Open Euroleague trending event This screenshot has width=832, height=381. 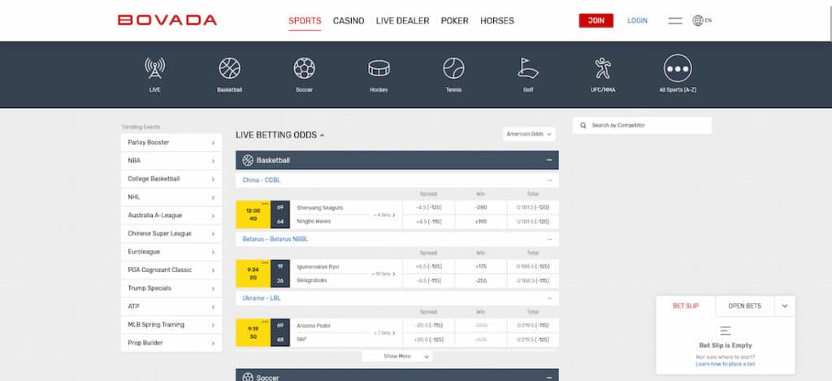tap(171, 252)
